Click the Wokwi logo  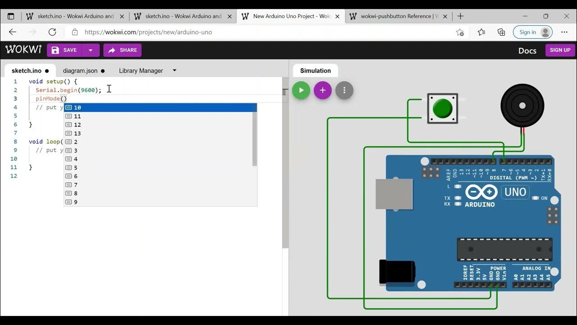(x=23, y=50)
